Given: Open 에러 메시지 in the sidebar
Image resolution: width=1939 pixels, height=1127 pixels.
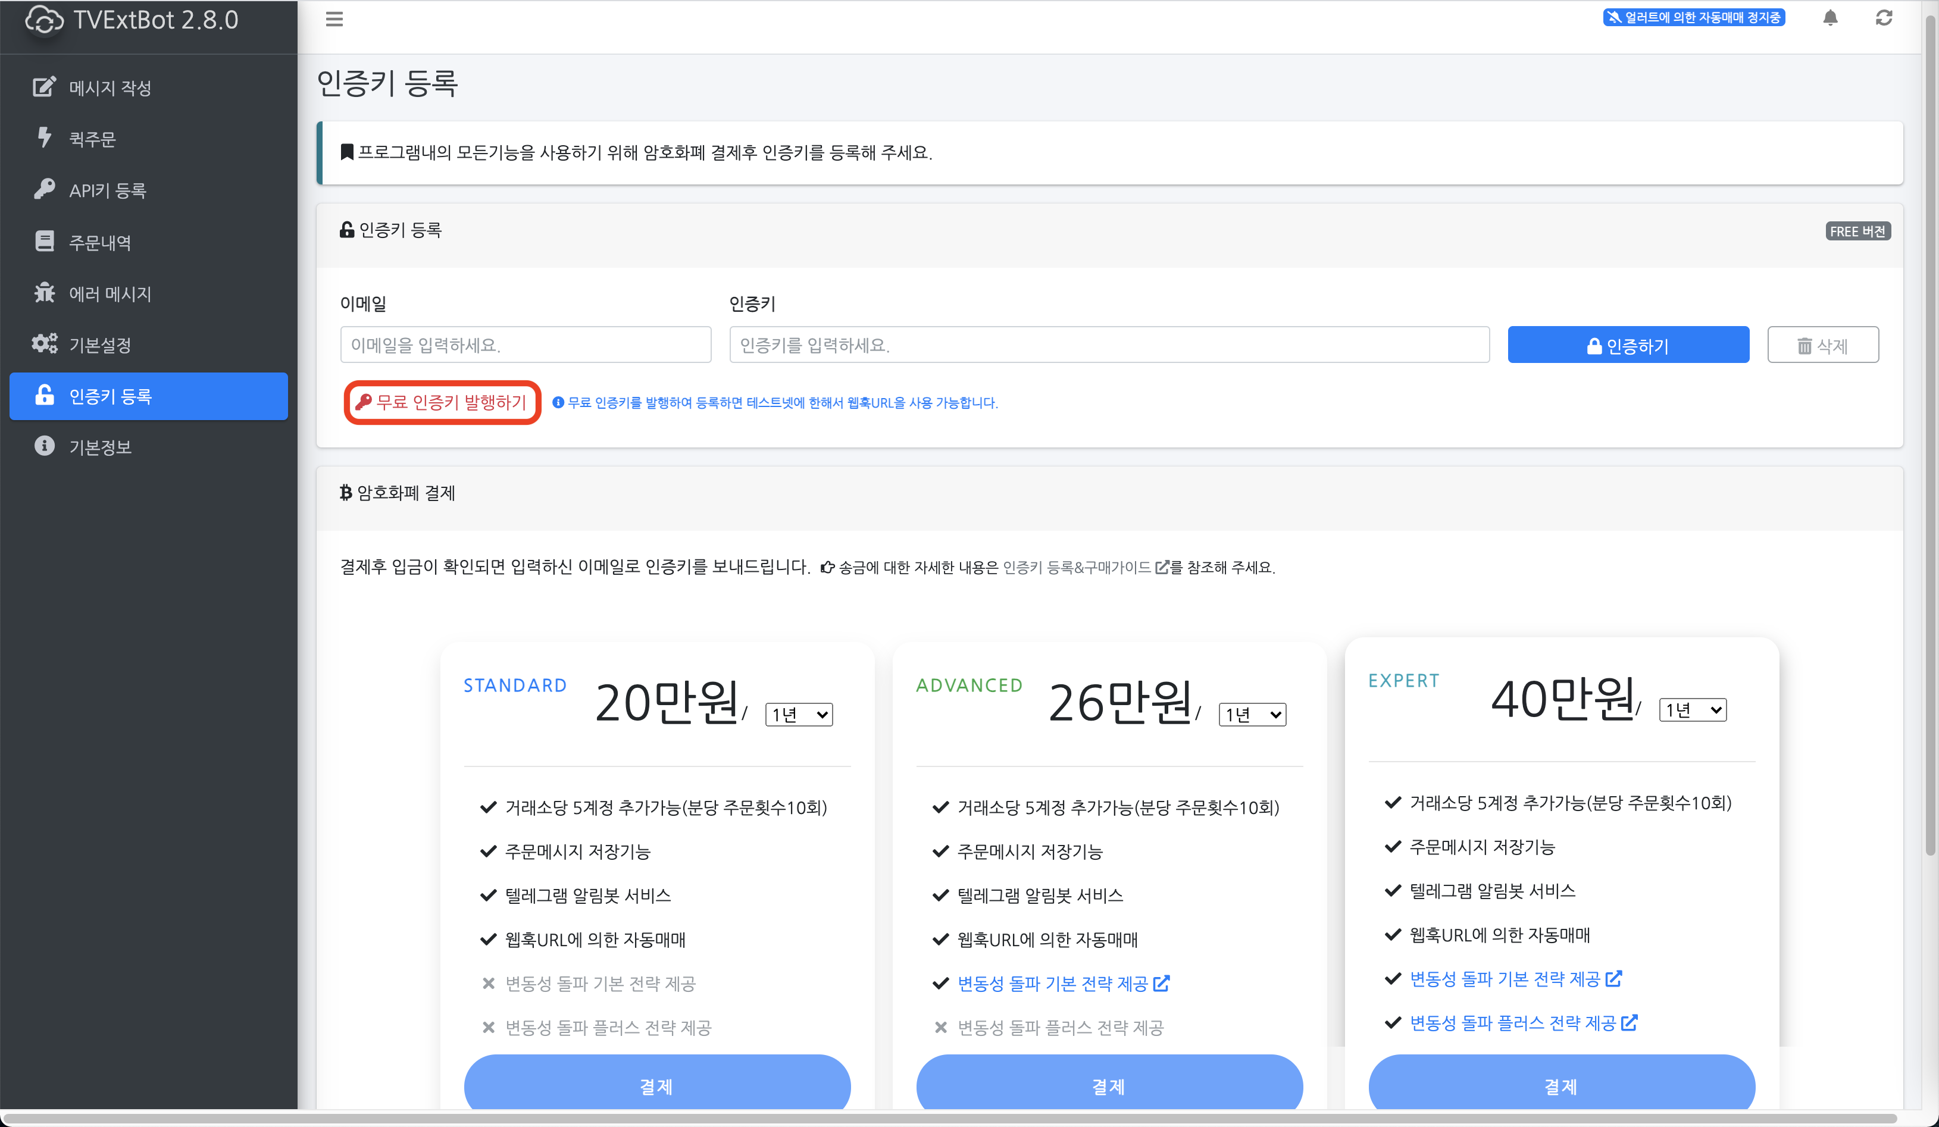Looking at the screenshot, I should point(149,293).
